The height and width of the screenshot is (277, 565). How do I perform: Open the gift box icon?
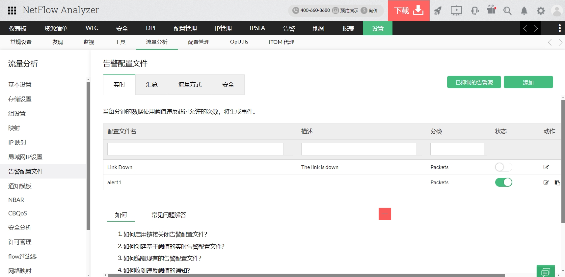491,10
